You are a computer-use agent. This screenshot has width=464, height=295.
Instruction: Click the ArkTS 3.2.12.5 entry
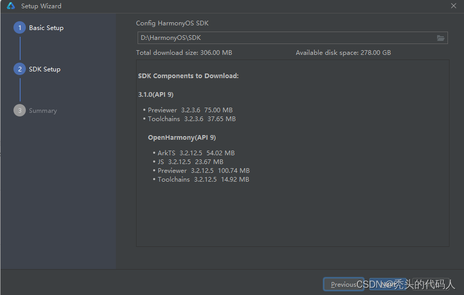[x=196, y=153]
